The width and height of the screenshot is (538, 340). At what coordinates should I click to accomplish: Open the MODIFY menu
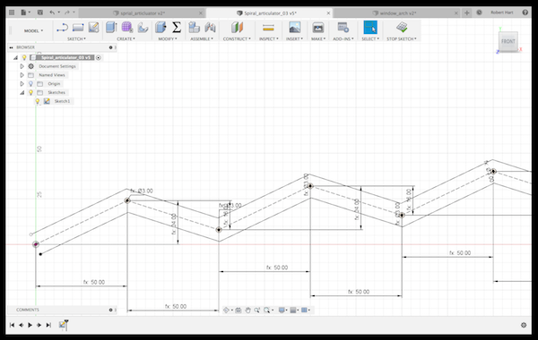[168, 39]
